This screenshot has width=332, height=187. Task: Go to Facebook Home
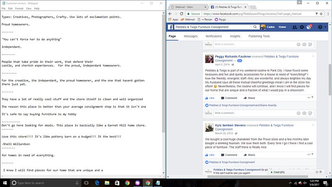click(x=282, y=27)
